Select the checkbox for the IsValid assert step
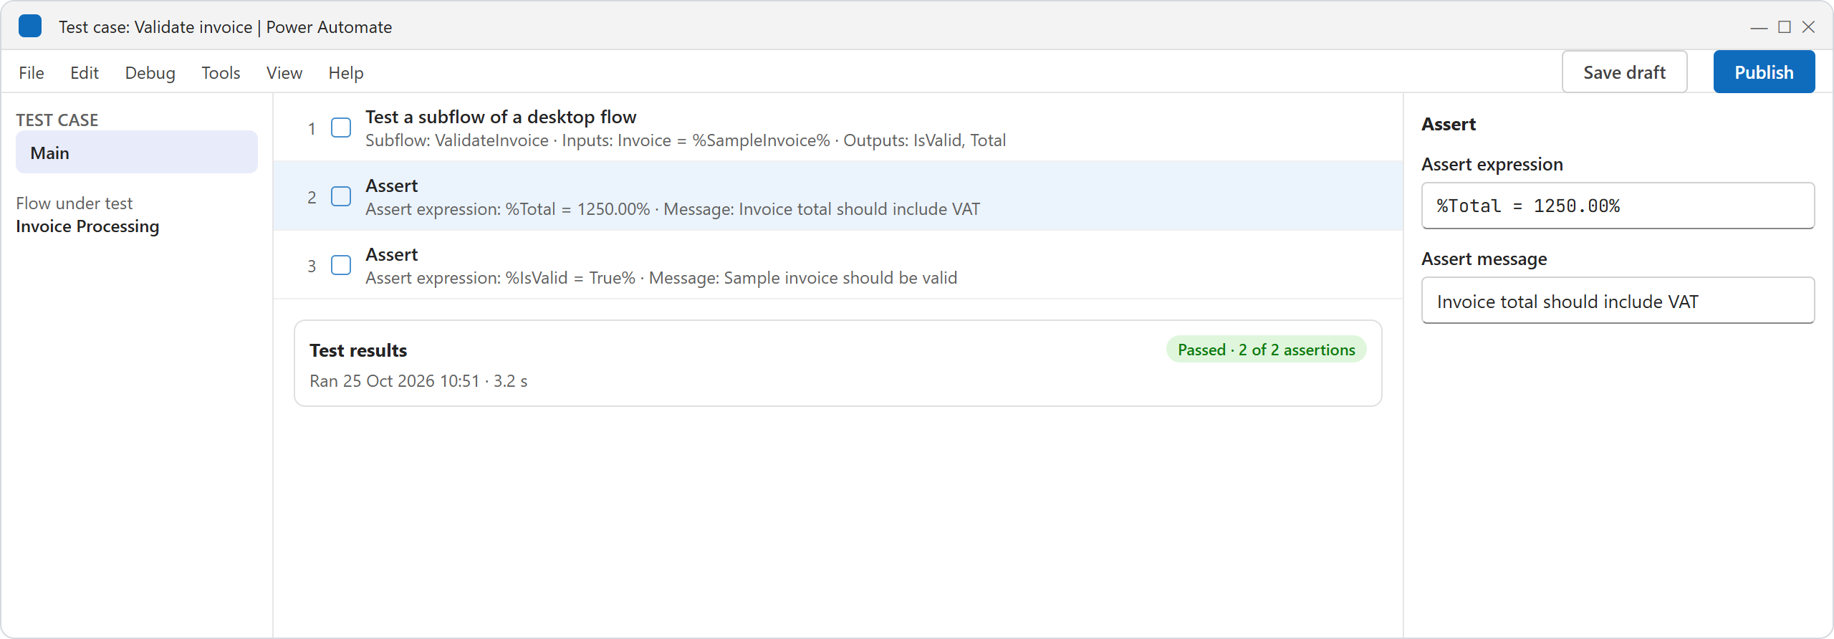1834x639 pixels. [x=341, y=265]
